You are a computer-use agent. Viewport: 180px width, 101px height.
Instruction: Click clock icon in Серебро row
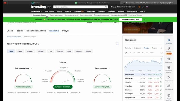click(x=161, y=86)
